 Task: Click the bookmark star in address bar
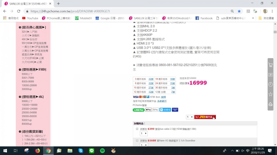click(x=239, y=11)
